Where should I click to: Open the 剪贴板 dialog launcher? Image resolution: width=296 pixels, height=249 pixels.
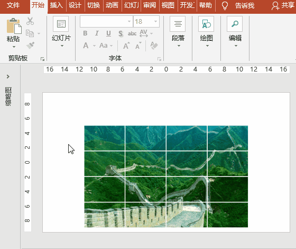[x=42, y=59]
